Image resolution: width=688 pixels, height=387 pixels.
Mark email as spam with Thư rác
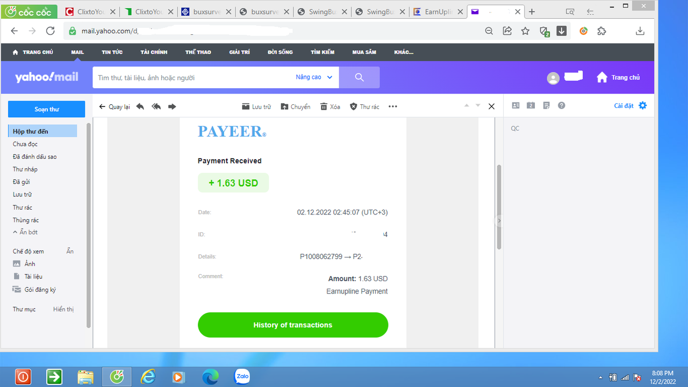(x=364, y=106)
